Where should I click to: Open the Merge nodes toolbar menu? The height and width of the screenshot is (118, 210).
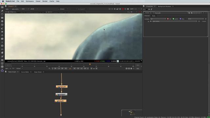click(x=2, y=32)
